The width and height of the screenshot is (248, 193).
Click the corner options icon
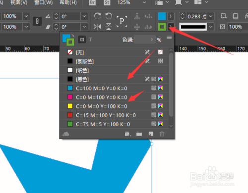point(224,16)
